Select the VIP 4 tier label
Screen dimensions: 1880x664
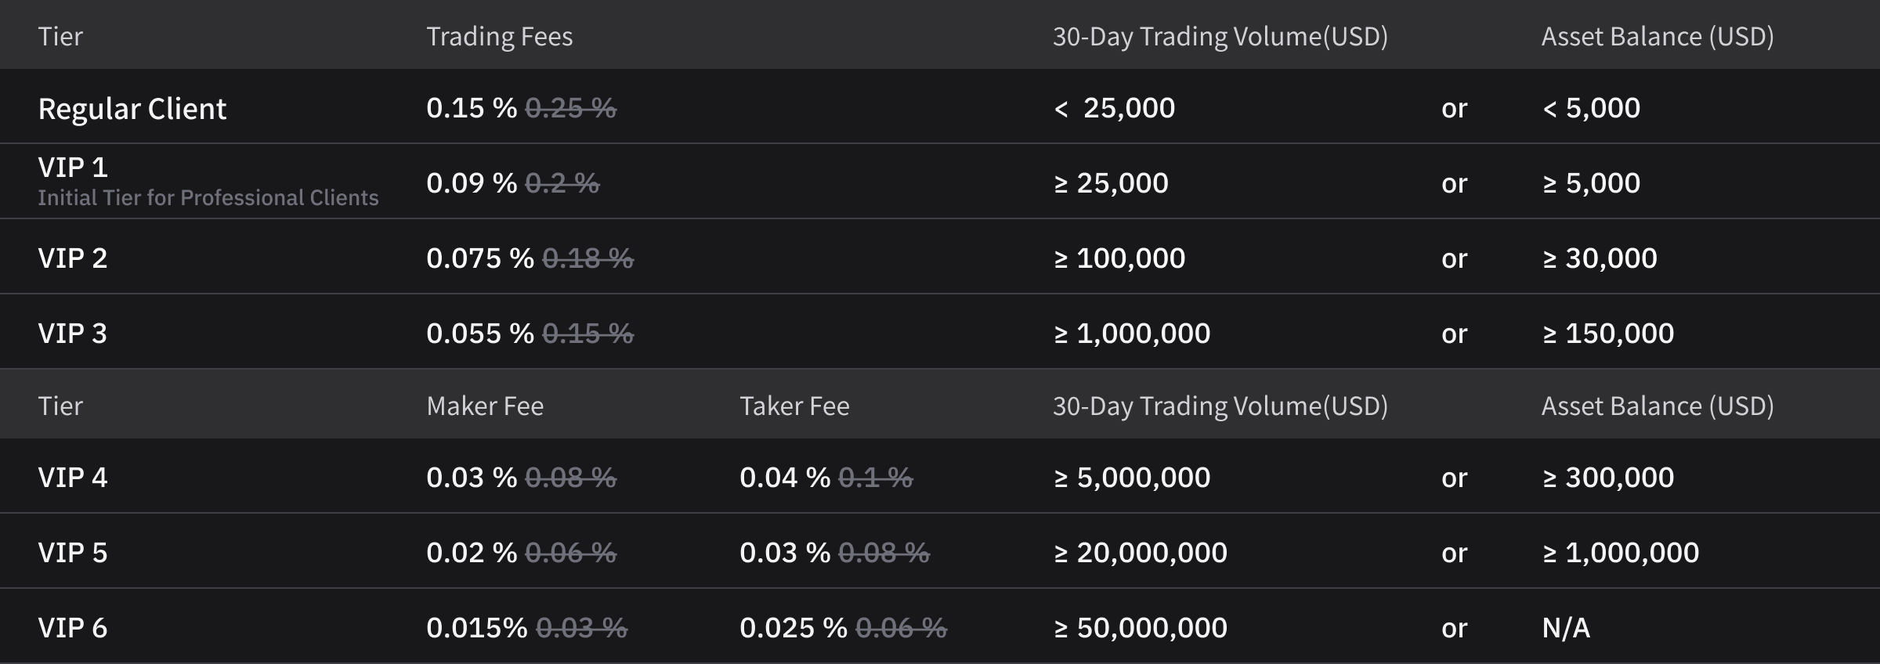point(73,477)
